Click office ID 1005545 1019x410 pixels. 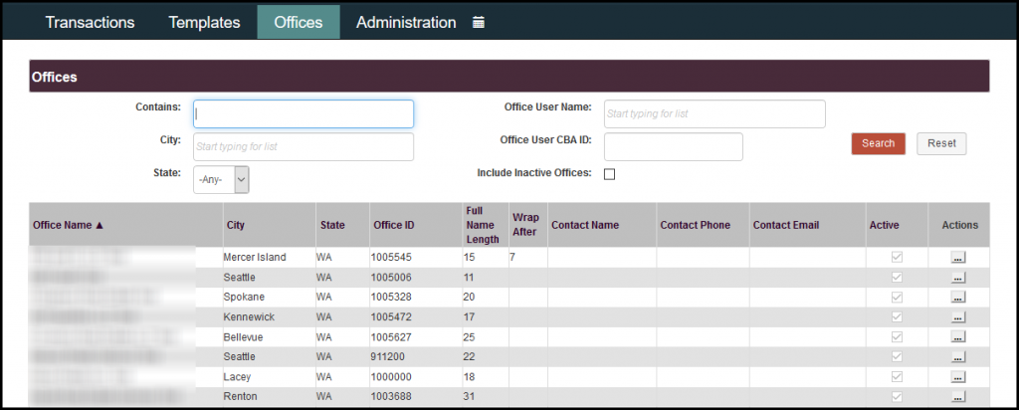pyautogui.click(x=390, y=258)
